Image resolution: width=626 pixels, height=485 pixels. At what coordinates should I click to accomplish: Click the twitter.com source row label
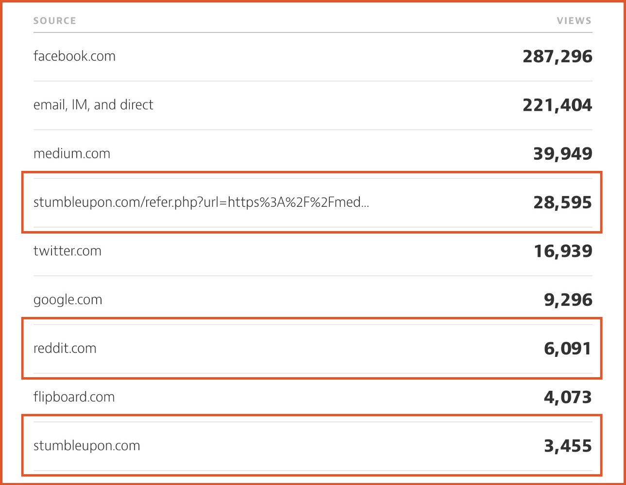68,251
